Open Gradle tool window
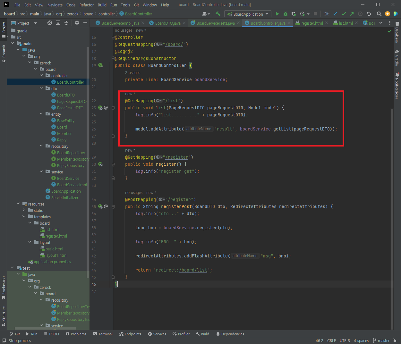The image size is (401, 344). (x=397, y=58)
